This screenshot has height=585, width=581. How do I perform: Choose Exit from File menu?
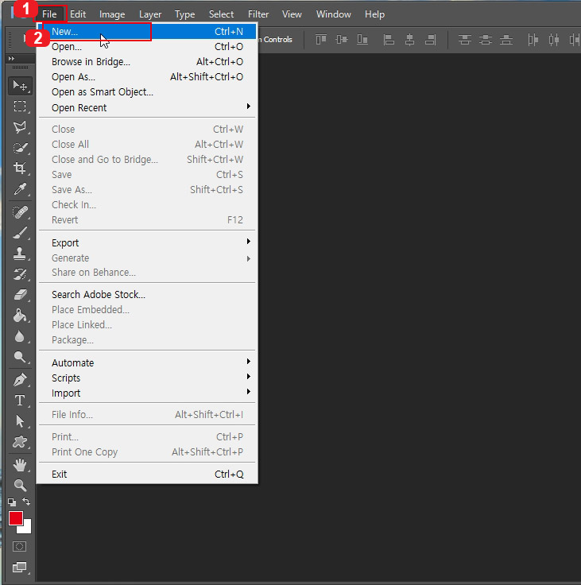coord(147,475)
